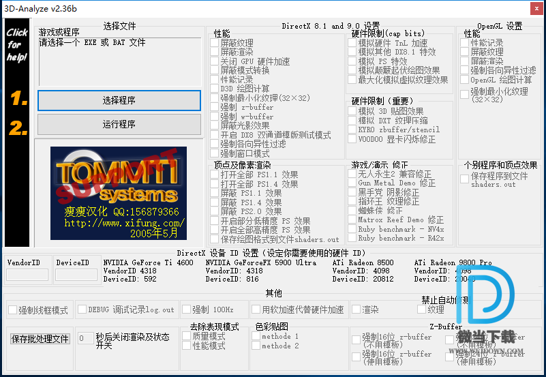Enable 强制16位 z-buffer (使用模板)
Viewport: 546px width, 377px height.
[x=356, y=357]
